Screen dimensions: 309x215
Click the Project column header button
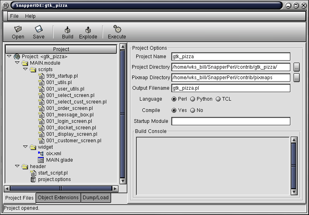tap(61, 49)
